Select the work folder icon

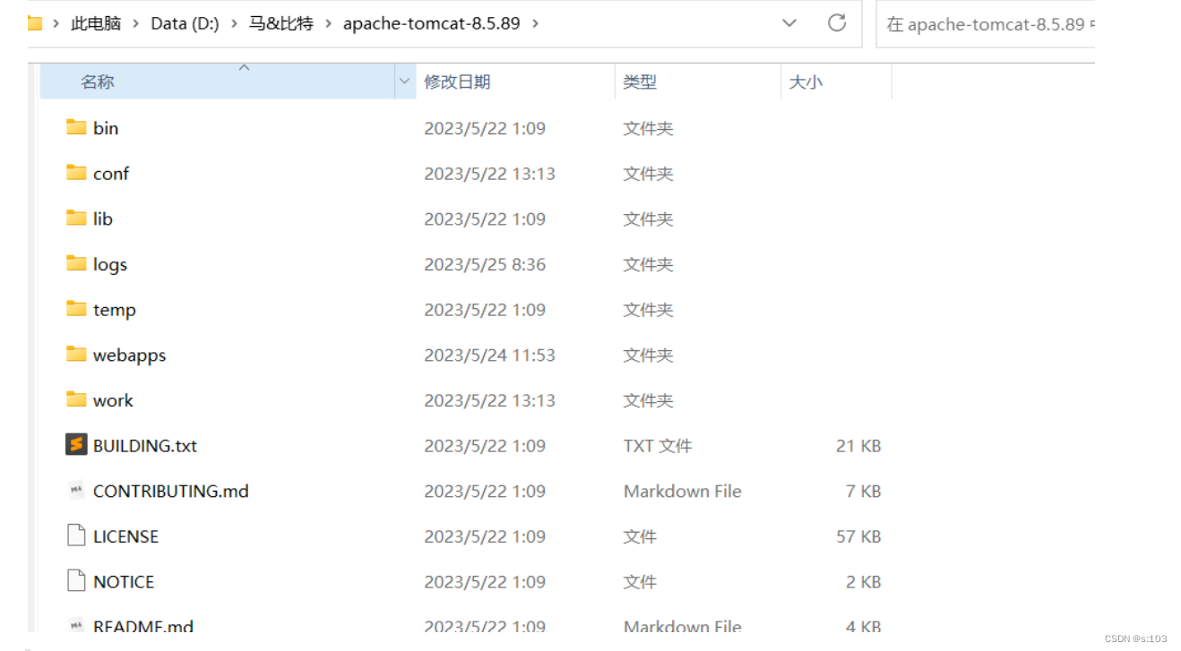tap(76, 399)
